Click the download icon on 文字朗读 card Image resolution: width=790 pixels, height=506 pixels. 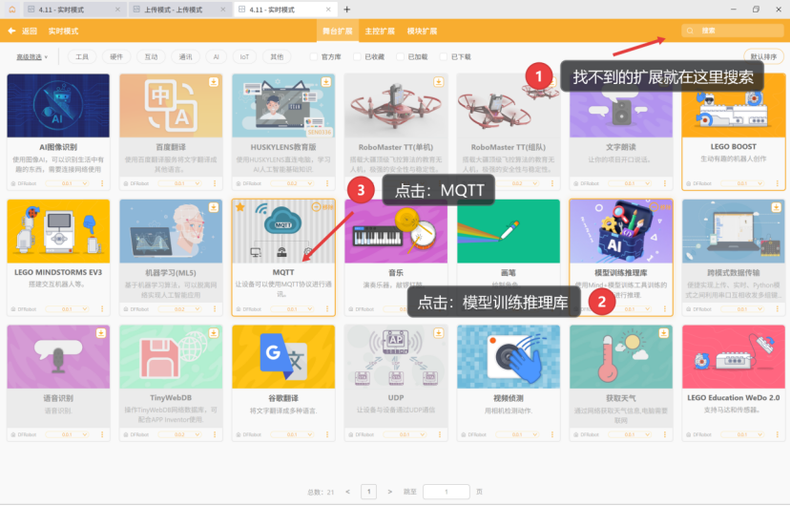tap(663, 81)
